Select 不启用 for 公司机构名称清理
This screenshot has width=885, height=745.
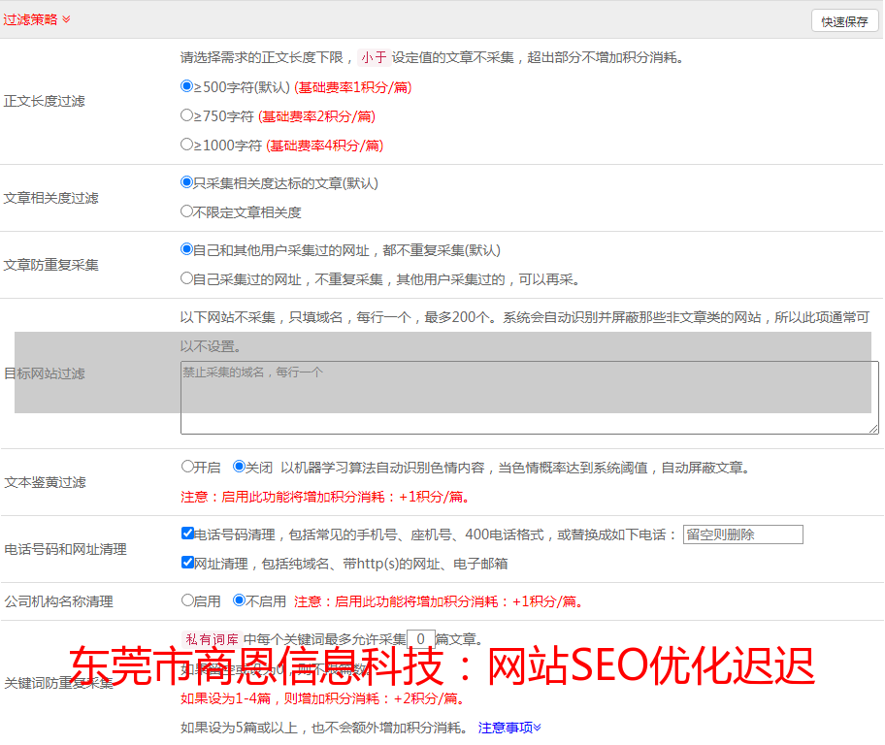239,600
